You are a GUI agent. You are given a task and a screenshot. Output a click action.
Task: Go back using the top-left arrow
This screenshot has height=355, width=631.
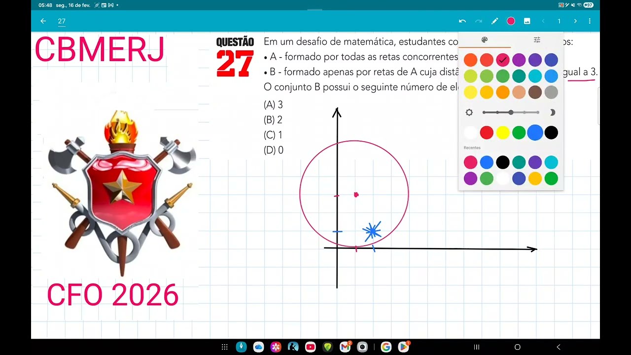(x=43, y=21)
